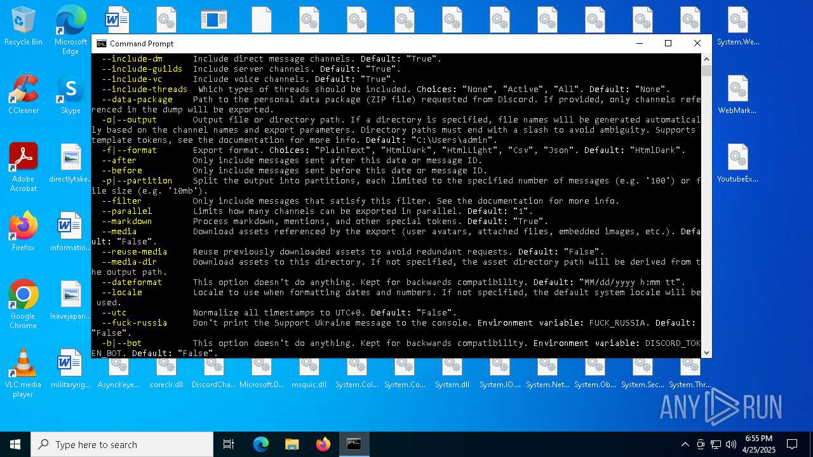The width and height of the screenshot is (813, 457).
Task: Select the System.Net... file
Action: tap(548, 374)
